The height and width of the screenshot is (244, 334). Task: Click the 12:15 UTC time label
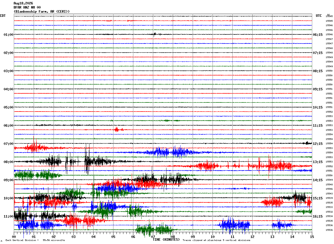coord(317,144)
